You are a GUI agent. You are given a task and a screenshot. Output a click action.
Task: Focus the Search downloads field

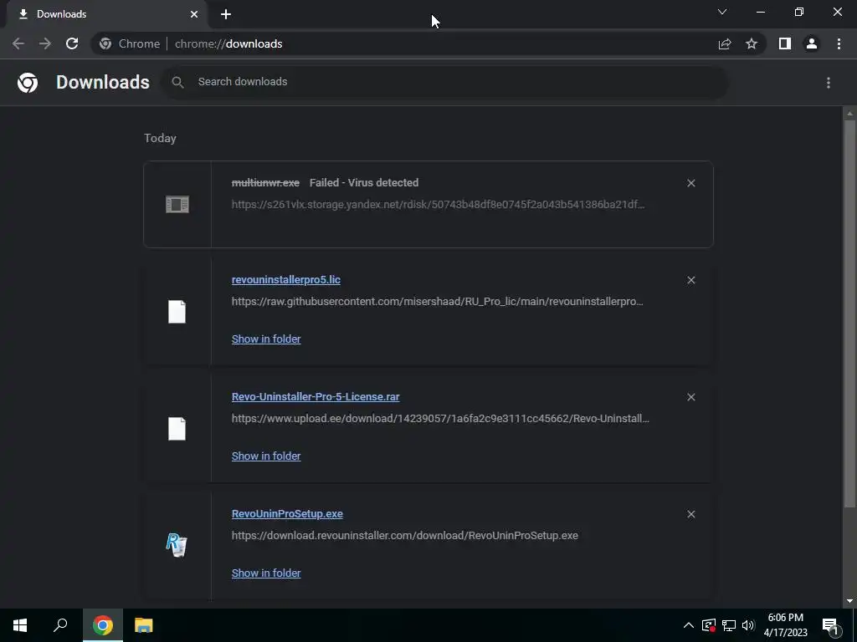[x=445, y=82]
